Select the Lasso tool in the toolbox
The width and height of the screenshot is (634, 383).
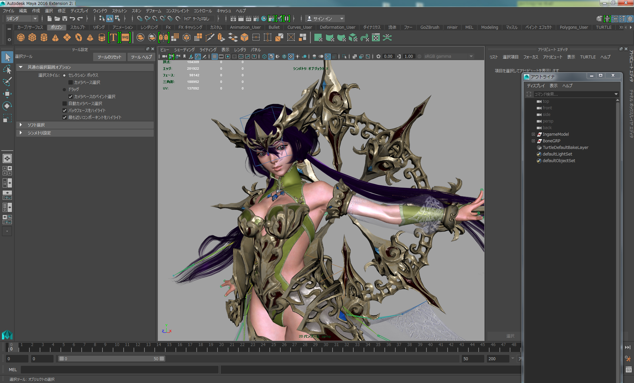coord(7,69)
